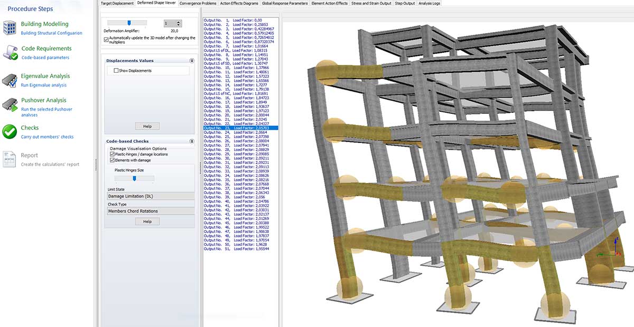Toggle Show Displacements checkbox
Image resolution: width=634 pixels, height=327 pixels.
pyautogui.click(x=116, y=70)
